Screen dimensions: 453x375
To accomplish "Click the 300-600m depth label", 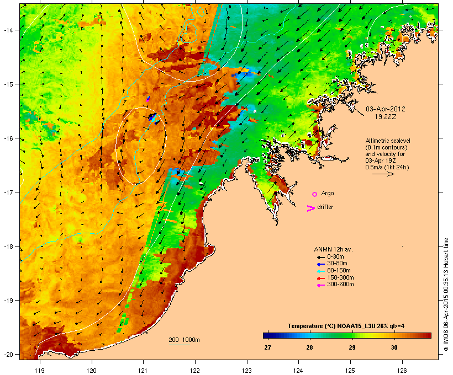I will click(x=340, y=285).
